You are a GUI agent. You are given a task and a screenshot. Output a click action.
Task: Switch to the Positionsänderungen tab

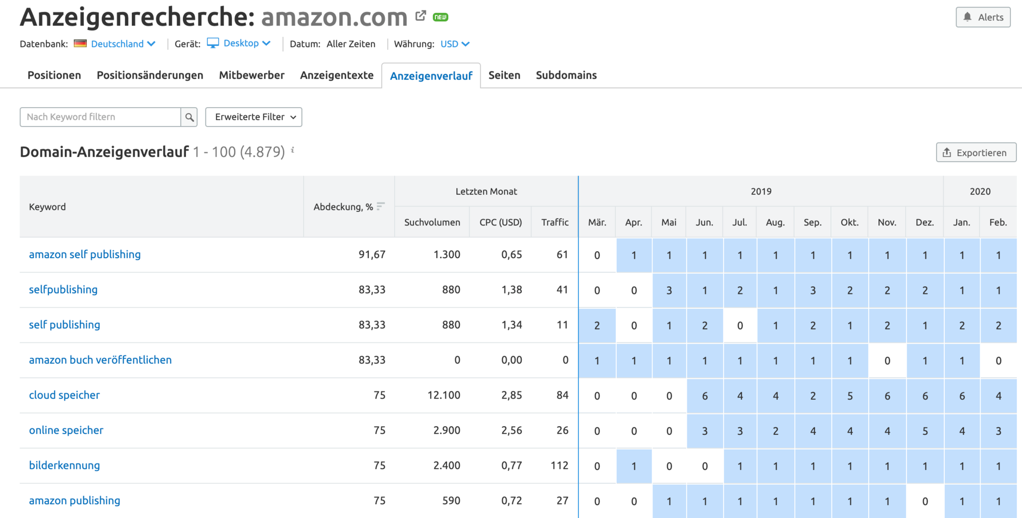(x=150, y=75)
